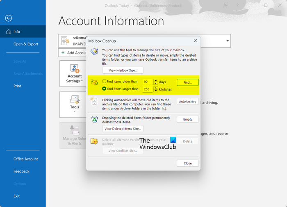Viewport: 287px width, 207px height.
Task: Click the coming soon feedback icon in title bar
Action: 225,5
